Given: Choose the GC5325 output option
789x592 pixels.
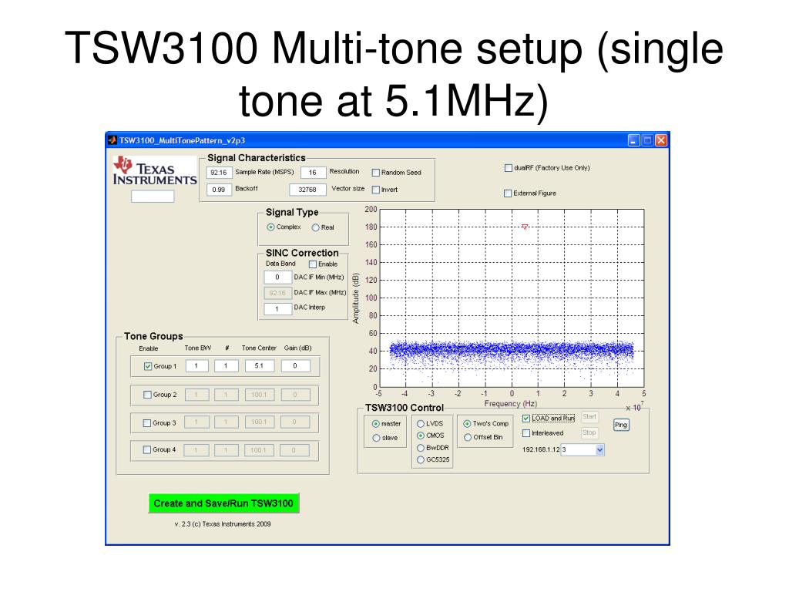Looking at the screenshot, I should click(x=421, y=460).
